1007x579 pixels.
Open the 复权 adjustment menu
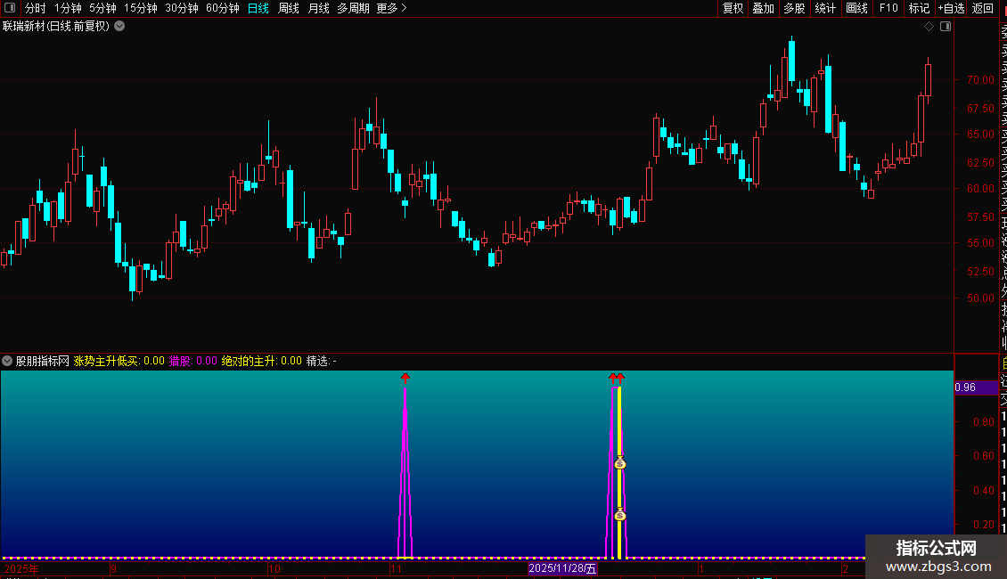[x=733, y=8]
